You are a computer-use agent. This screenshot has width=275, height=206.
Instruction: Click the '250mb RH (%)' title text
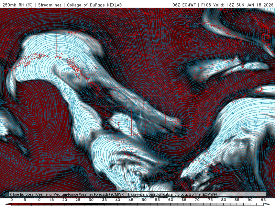click(18, 5)
